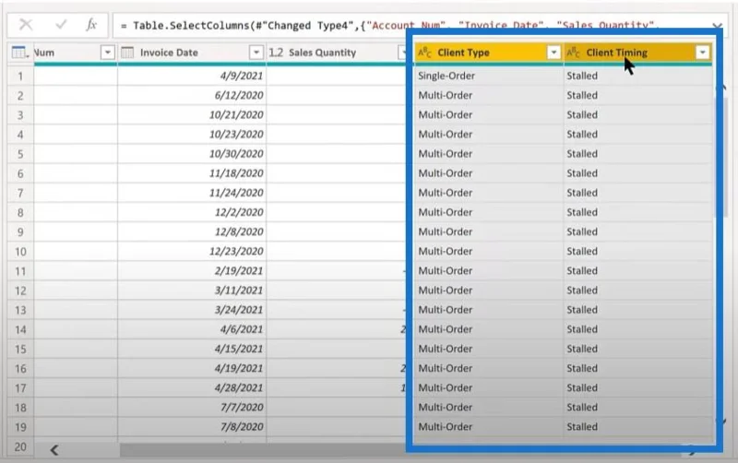Screen dimensions: 738x463
Task: Click the 7/7/2020 invoice date cell
Action: [x=192, y=408]
